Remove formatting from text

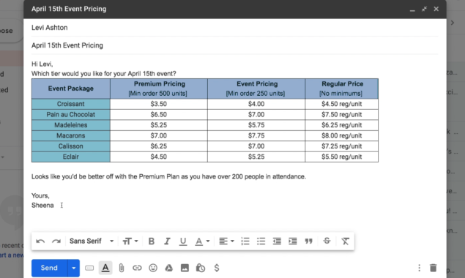point(345,241)
